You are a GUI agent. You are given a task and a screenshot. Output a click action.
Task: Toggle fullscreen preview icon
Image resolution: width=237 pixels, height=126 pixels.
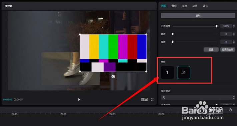coord(152,99)
